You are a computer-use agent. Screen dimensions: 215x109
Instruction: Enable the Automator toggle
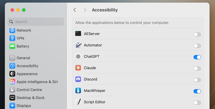[197, 46]
